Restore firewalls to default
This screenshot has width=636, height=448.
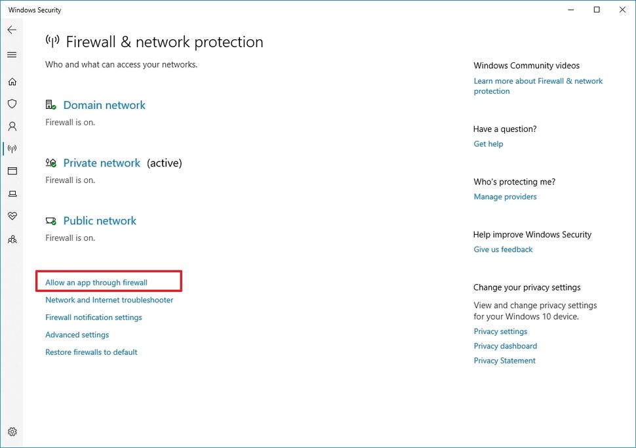90,352
